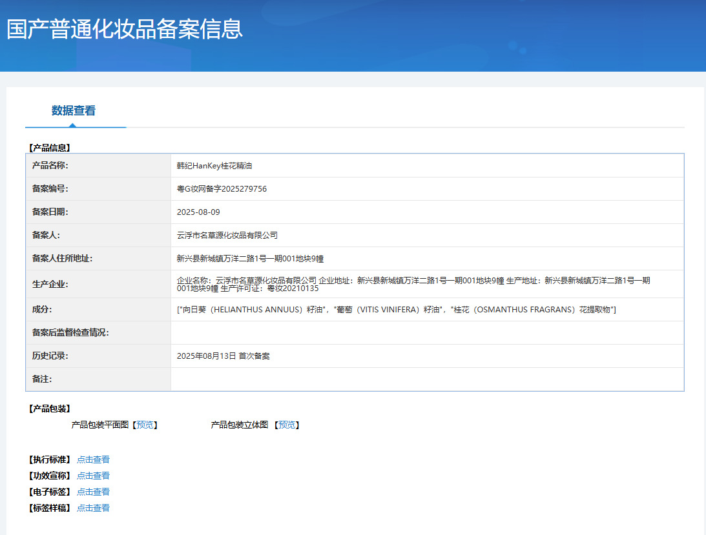Click the 备注 row label
Image resolution: width=706 pixels, height=535 pixels.
(42, 379)
